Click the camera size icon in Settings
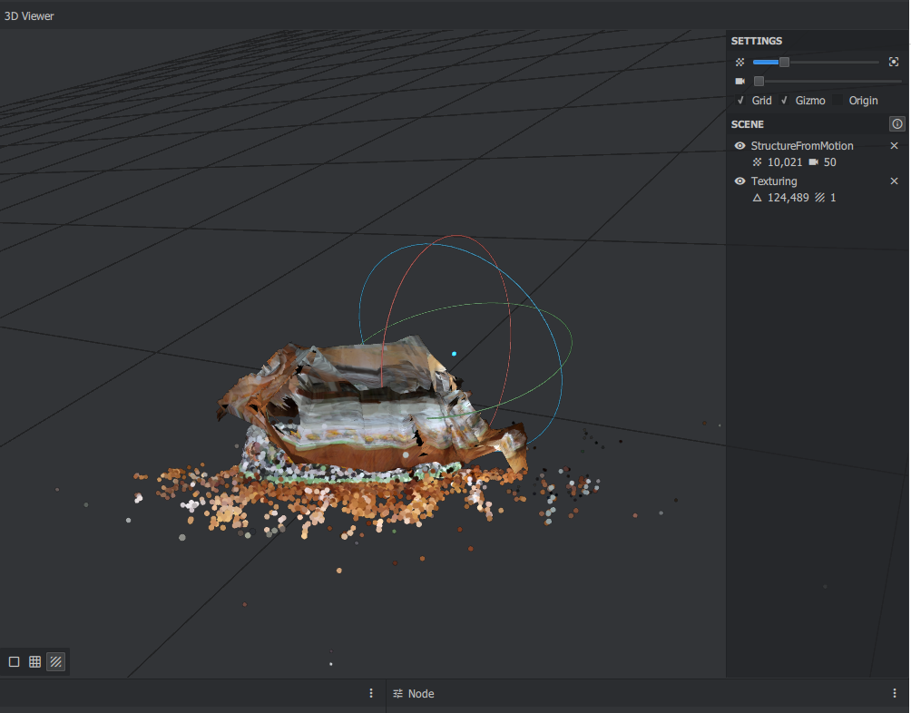This screenshot has height=713, width=911. coord(740,81)
